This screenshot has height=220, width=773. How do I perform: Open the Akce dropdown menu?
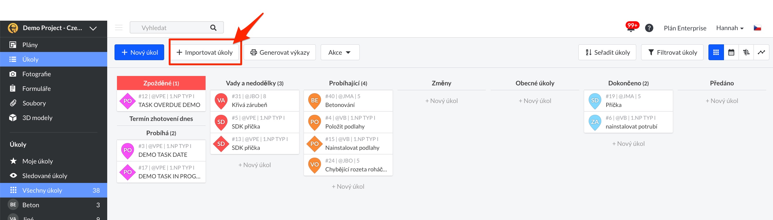pos(340,52)
